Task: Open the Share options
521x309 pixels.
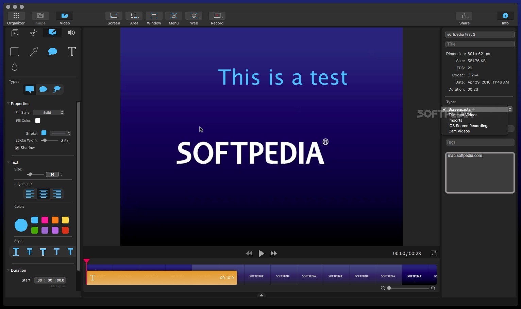Action: 464,18
